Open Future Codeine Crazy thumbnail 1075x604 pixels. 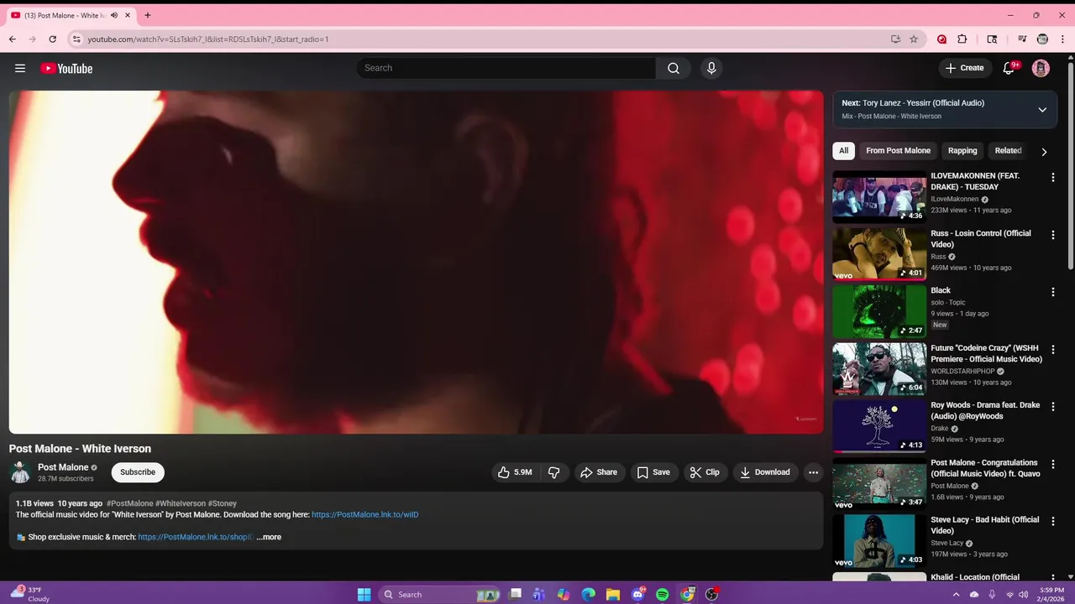point(879,368)
